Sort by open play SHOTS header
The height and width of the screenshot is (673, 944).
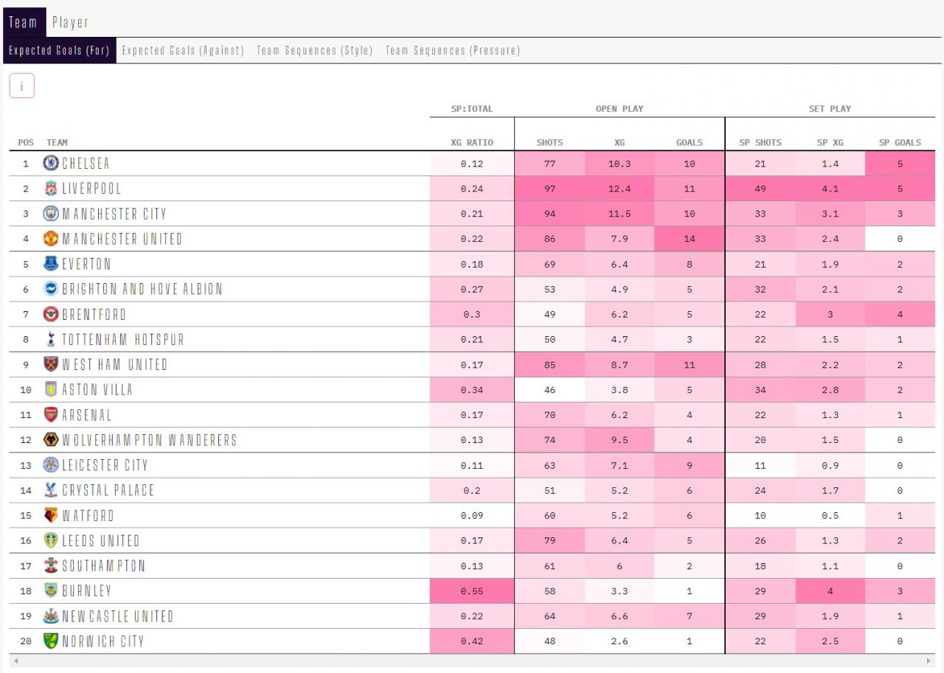point(549,142)
